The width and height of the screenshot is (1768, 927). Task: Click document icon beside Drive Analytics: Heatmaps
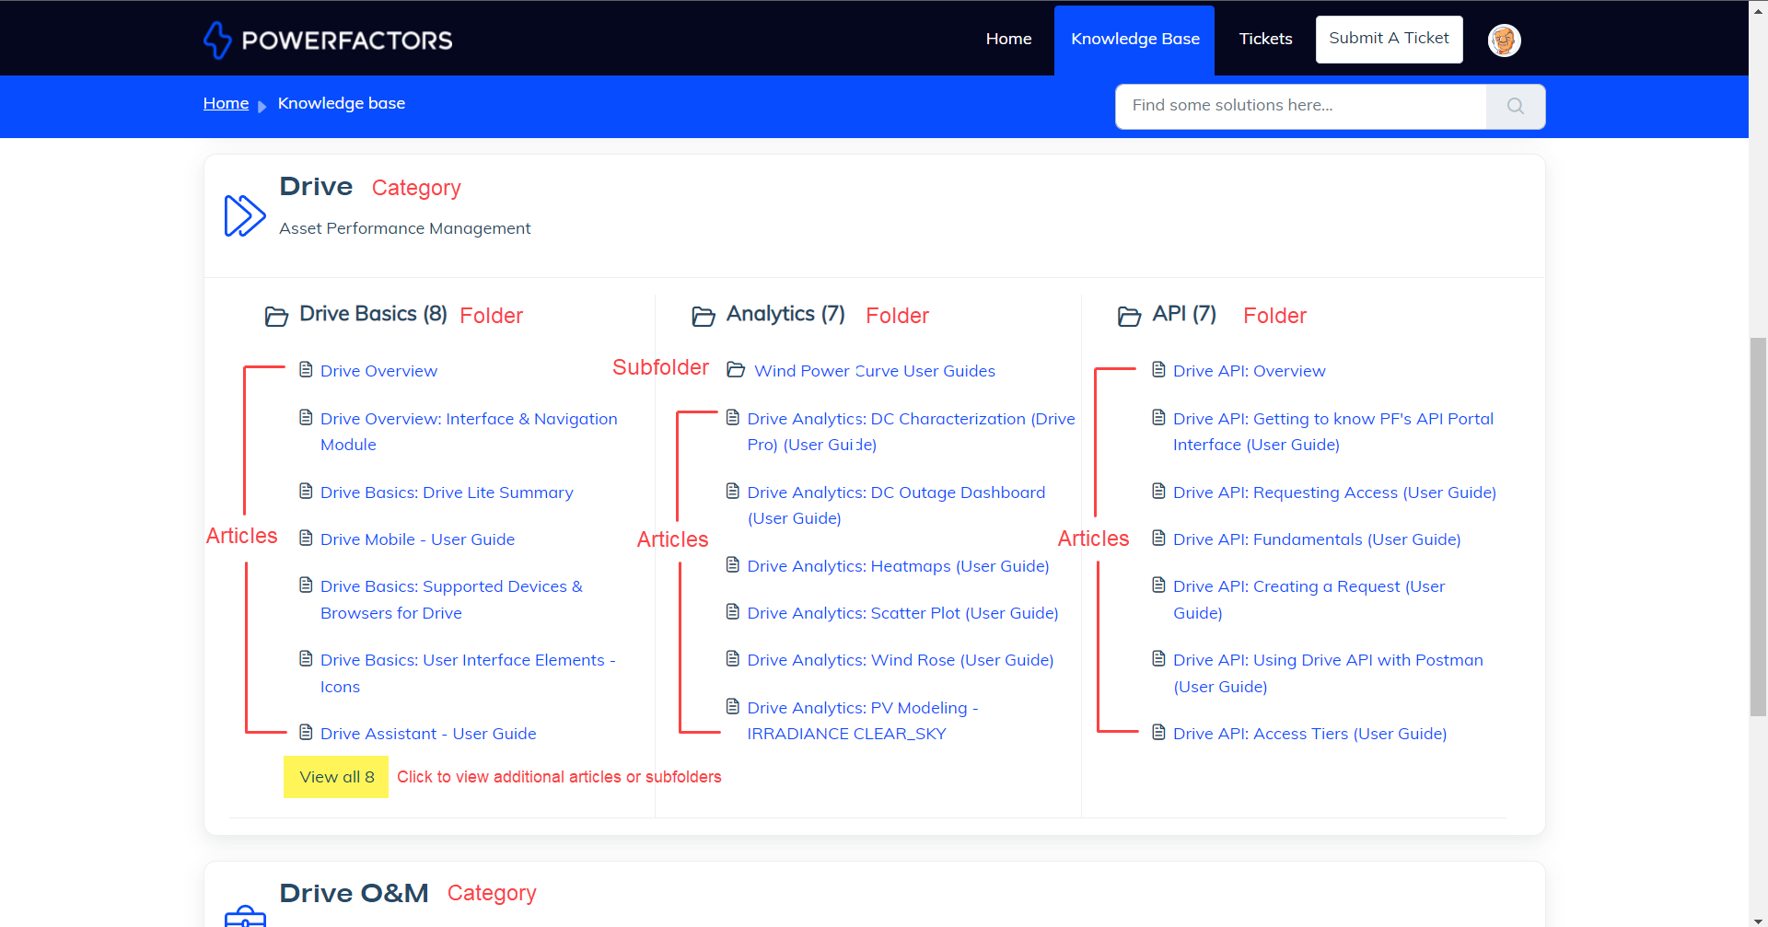(x=733, y=564)
